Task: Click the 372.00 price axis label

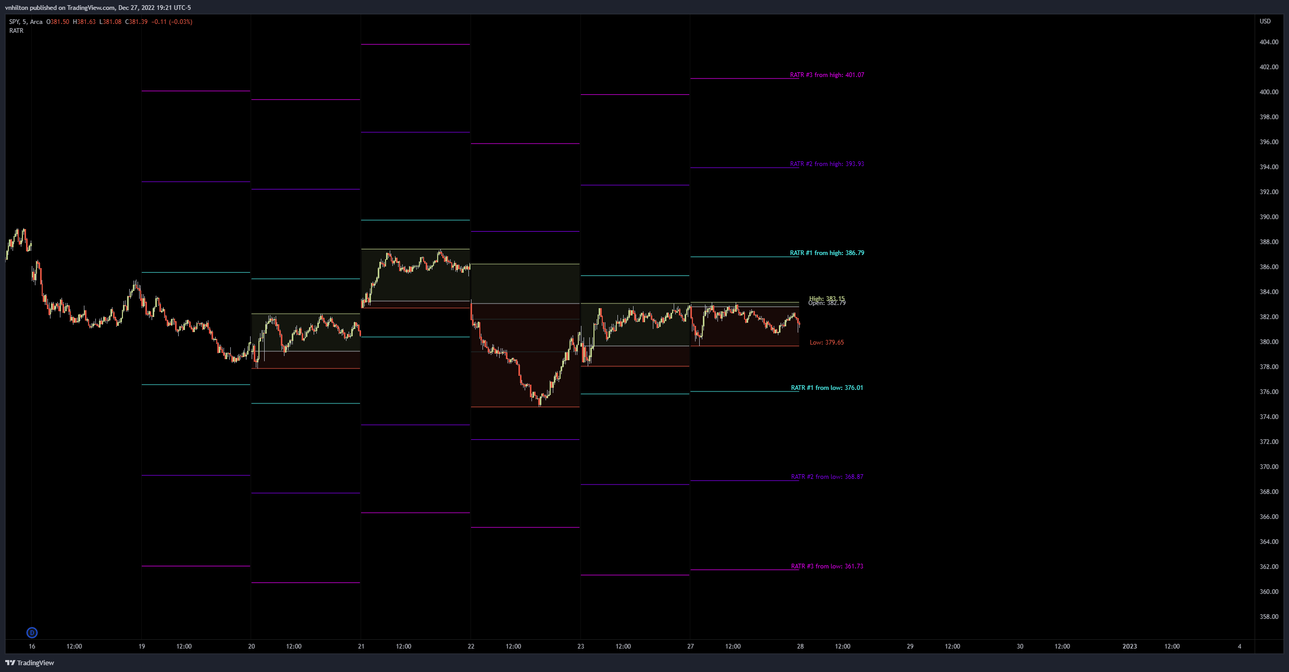Action: pos(1269,442)
